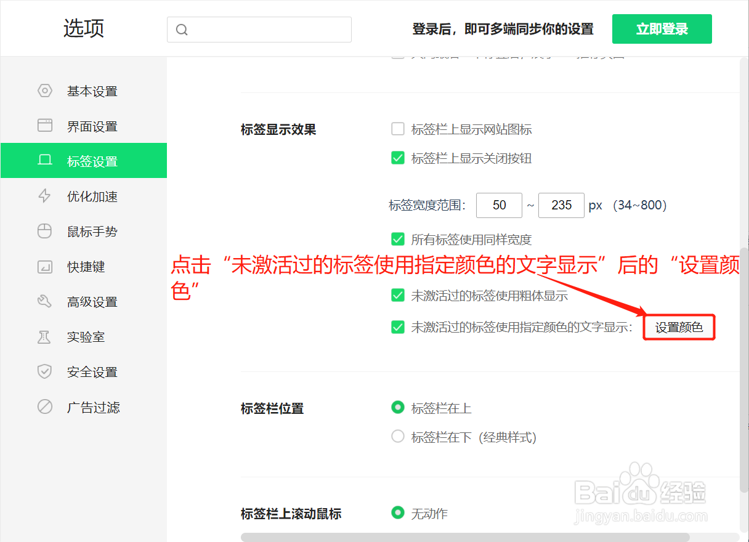The width and height of the screenshot is (749, 542).
Task: Click the 高级设置 wrench icon
Action: click(45, 301)
